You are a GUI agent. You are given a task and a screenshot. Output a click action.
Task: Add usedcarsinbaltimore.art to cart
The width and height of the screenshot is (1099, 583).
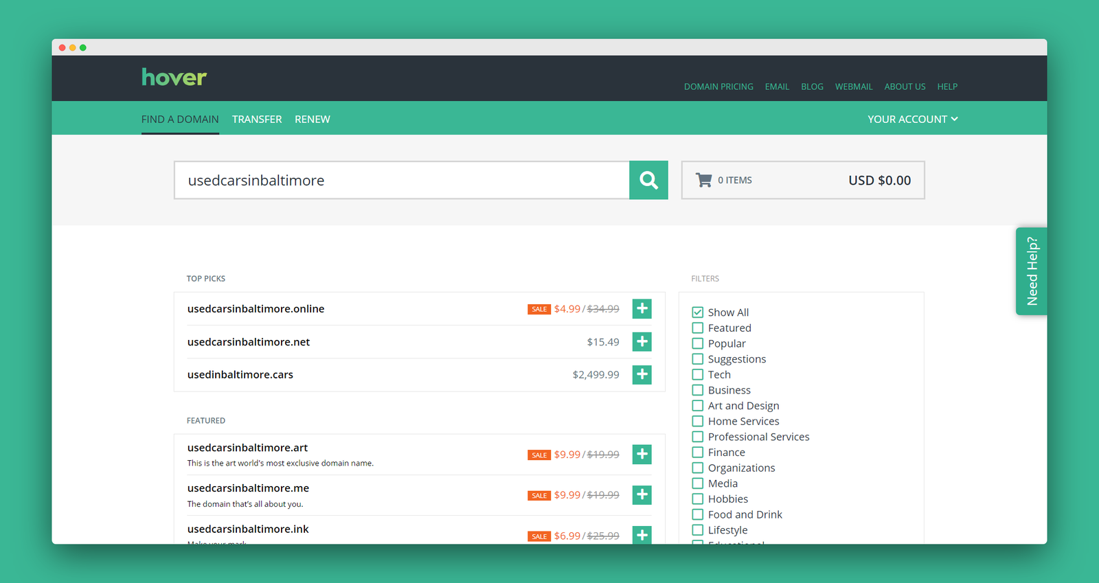(x=642, y=455)
